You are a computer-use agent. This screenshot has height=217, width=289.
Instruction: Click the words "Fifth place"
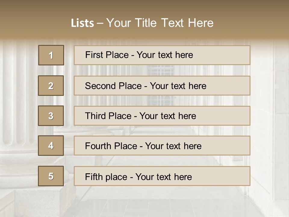pos(106,177)
